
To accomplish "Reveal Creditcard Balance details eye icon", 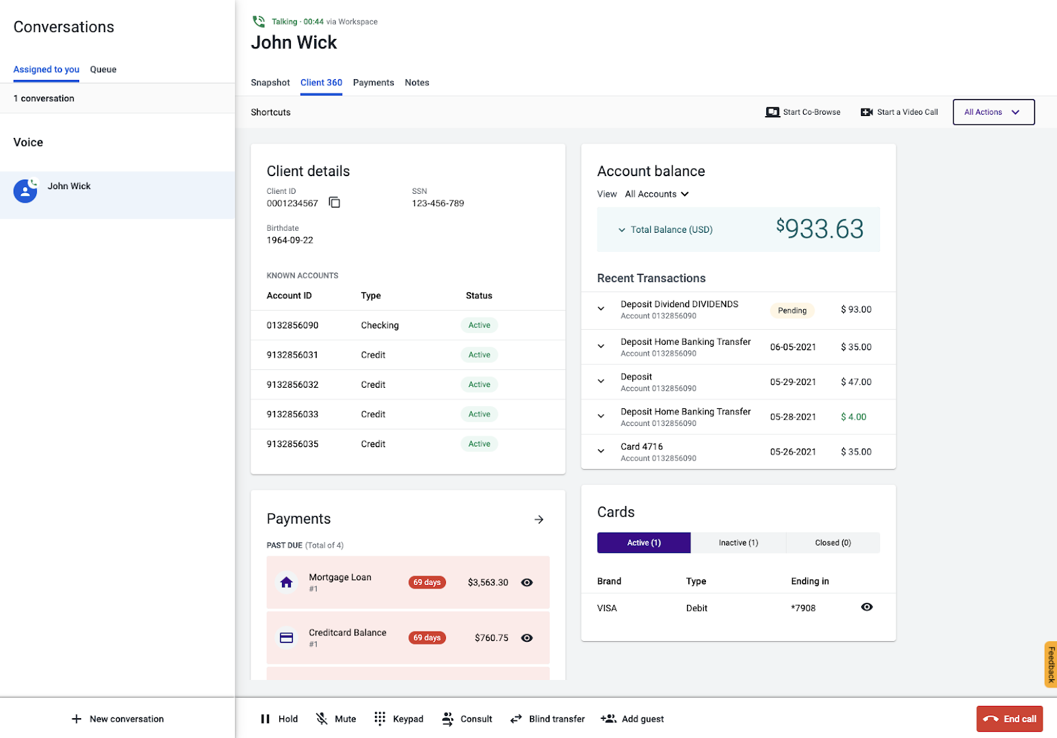I will click(x=527, y=638).
